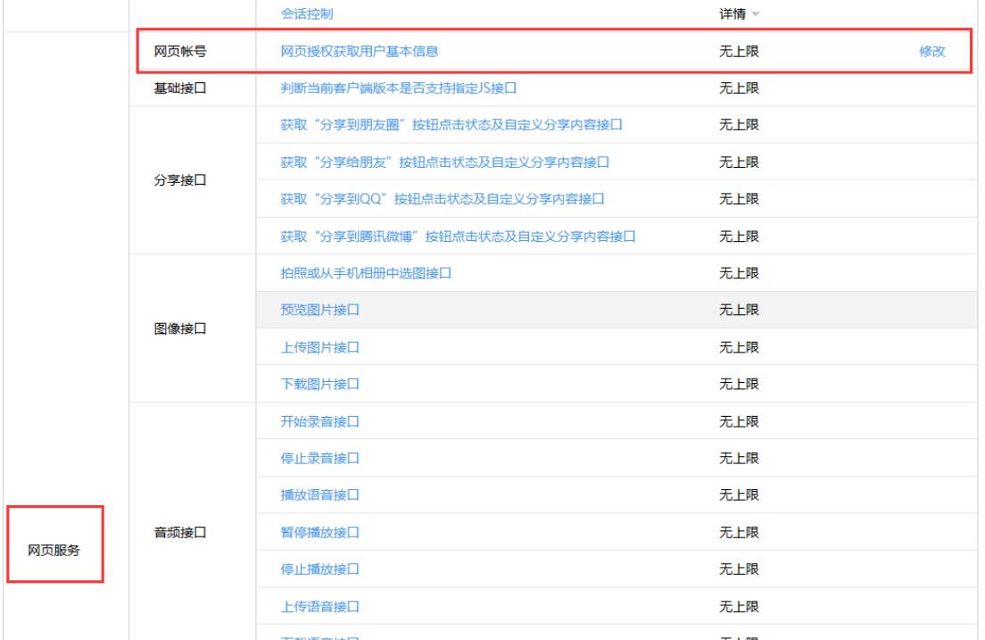Viewport: 985px width, 640px height.
Task: Open 拍照或从手机相册中选图接口 link
Action: (x=366, y=273)
